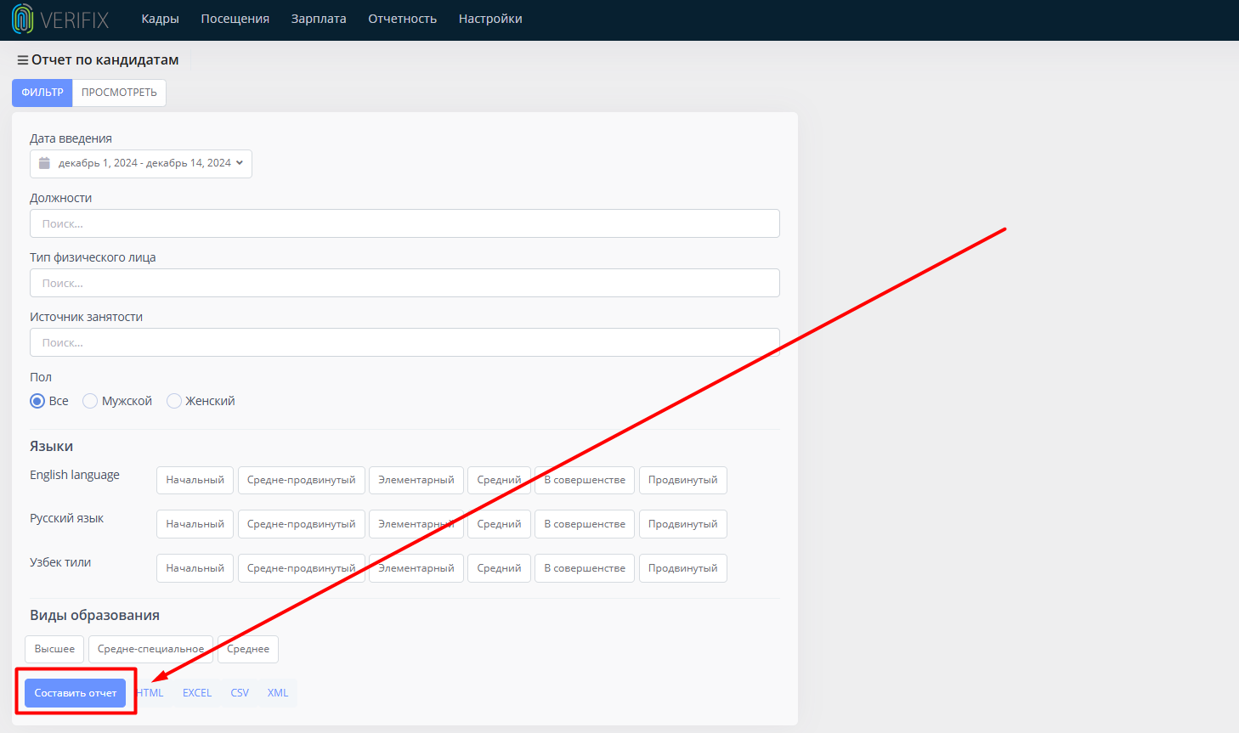Toggle Начальный for Узбек тили
The image size is (1239, 733).
[195, 568]
